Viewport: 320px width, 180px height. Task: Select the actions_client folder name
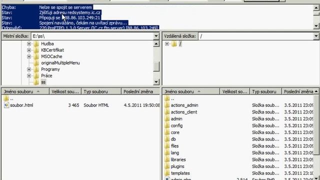(x=184, y=112)
